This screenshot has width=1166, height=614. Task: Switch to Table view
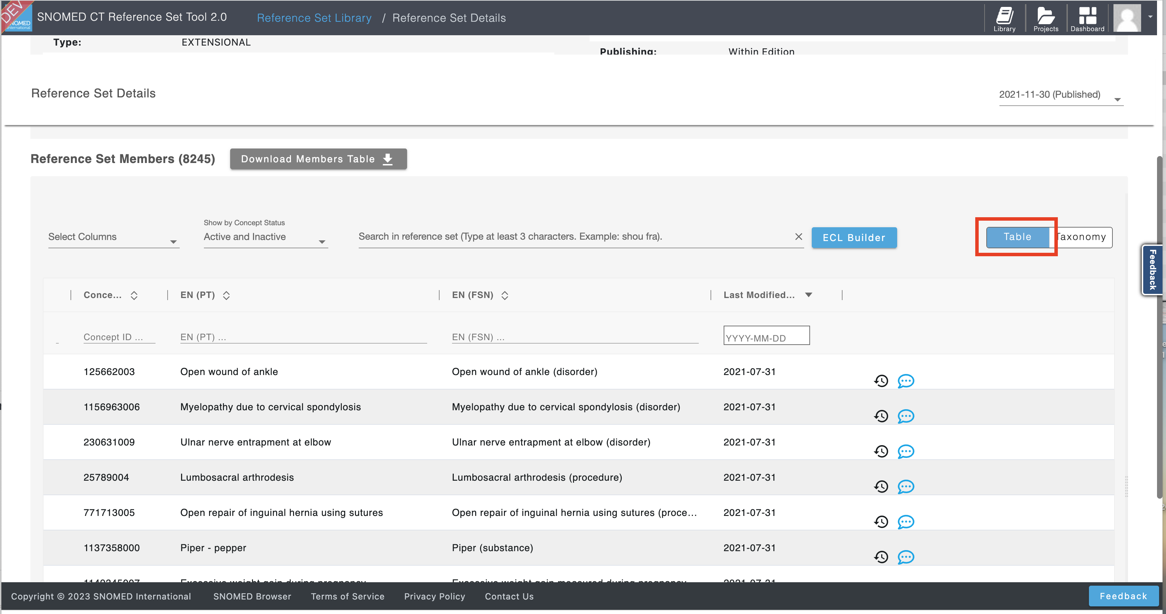click(1017, 237)
